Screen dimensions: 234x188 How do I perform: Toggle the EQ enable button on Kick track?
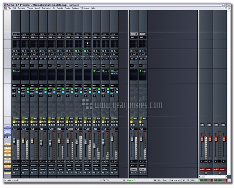tap(14, 51)
